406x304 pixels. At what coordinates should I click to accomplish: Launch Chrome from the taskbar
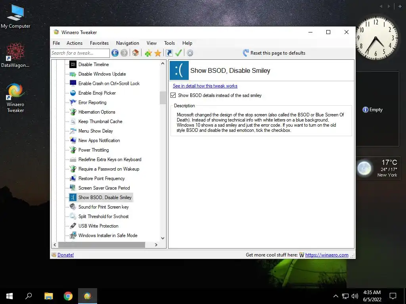tap(68, 296)
